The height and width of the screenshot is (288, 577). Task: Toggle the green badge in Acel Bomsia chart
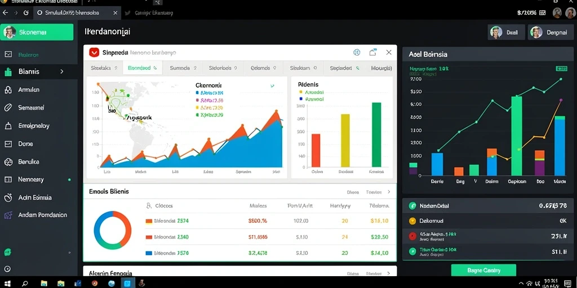coord(561,69)
